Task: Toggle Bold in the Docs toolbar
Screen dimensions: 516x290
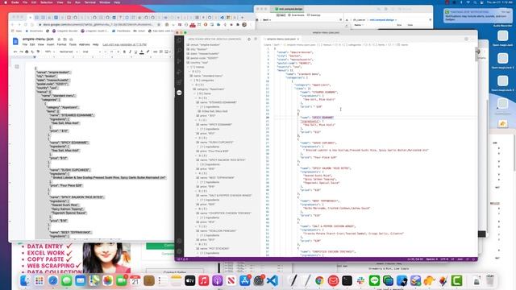Action: (124, 52)
